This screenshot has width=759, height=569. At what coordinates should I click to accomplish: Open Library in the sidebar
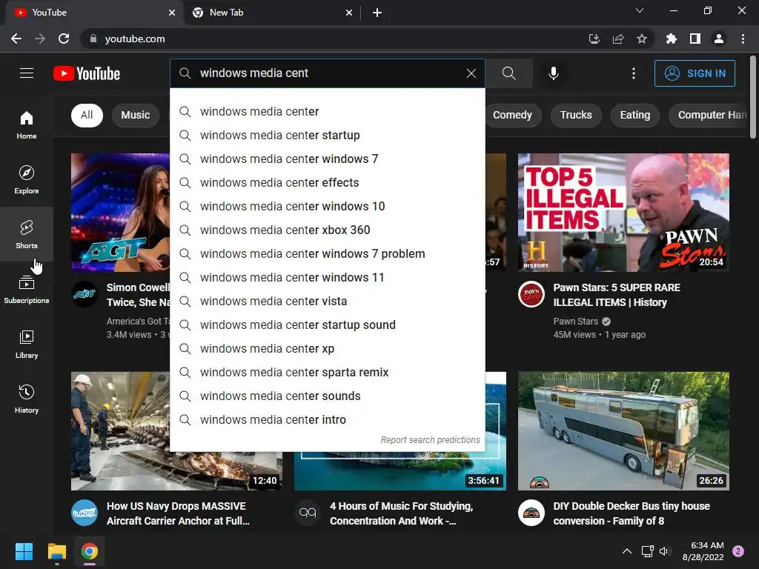coord(27,344)
